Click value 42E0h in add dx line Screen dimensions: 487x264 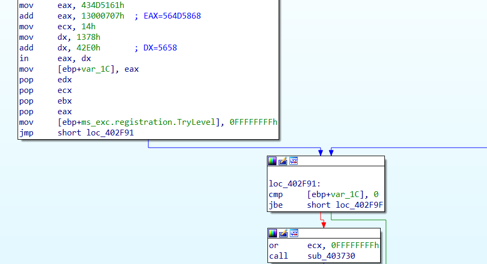tap(88, 48)
